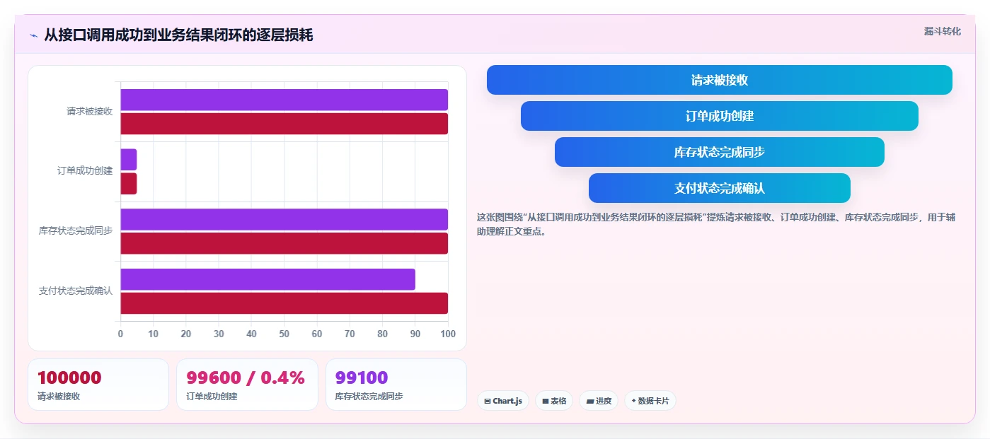Click the description paragraph starting 这张图围绕
990x439 pixels.
(715, 224)
